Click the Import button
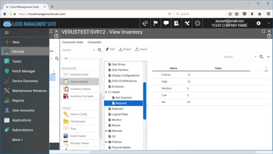This screenshot has height=154, width=273. (125, 49)
